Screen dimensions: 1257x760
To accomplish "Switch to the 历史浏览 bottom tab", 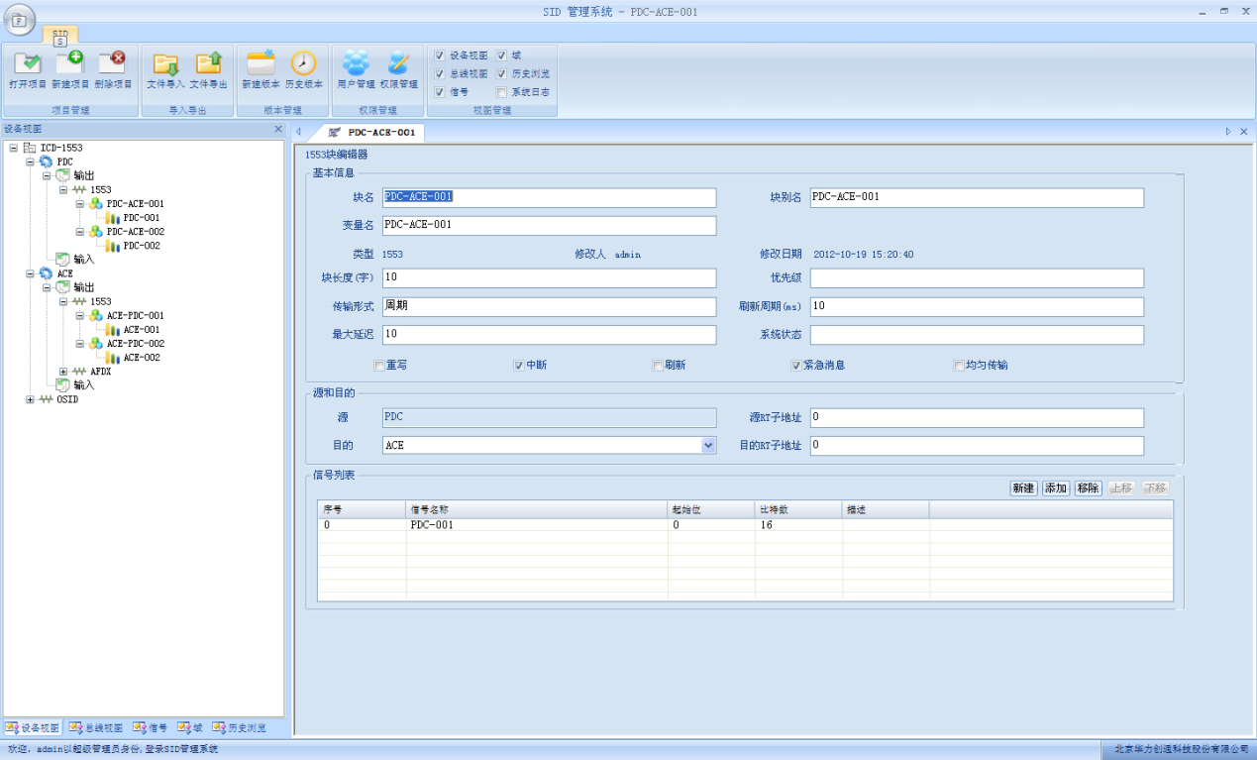I will click(x=240, y=728).
